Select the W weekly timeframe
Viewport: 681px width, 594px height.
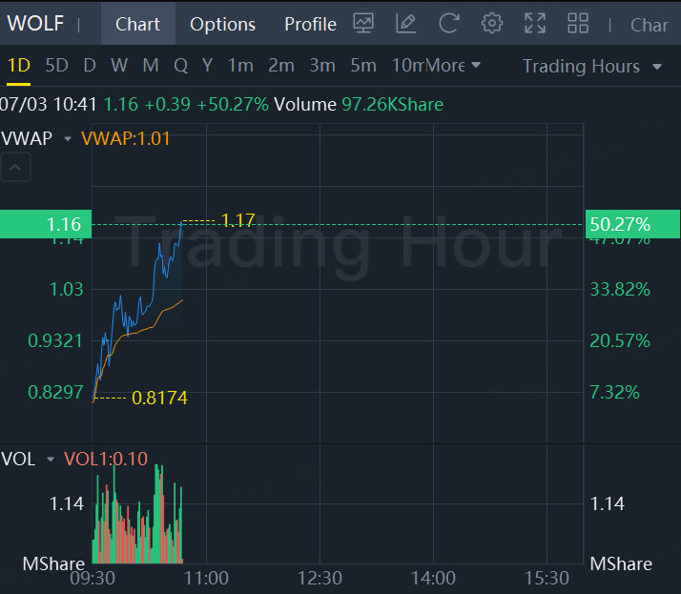point(119,66)
